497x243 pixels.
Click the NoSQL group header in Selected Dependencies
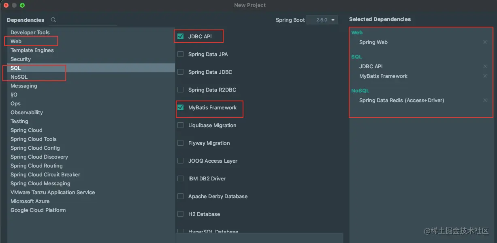pos(360,90)
